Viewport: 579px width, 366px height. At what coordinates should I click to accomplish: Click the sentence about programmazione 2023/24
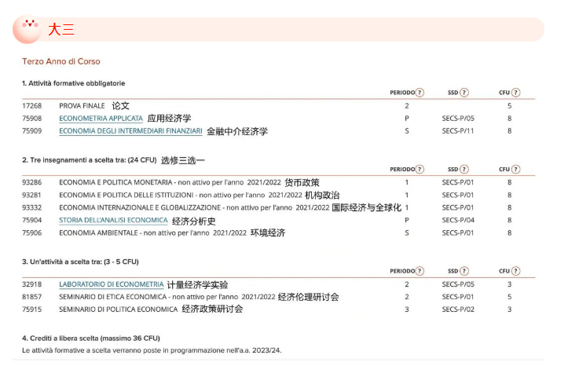coord(152,350)
